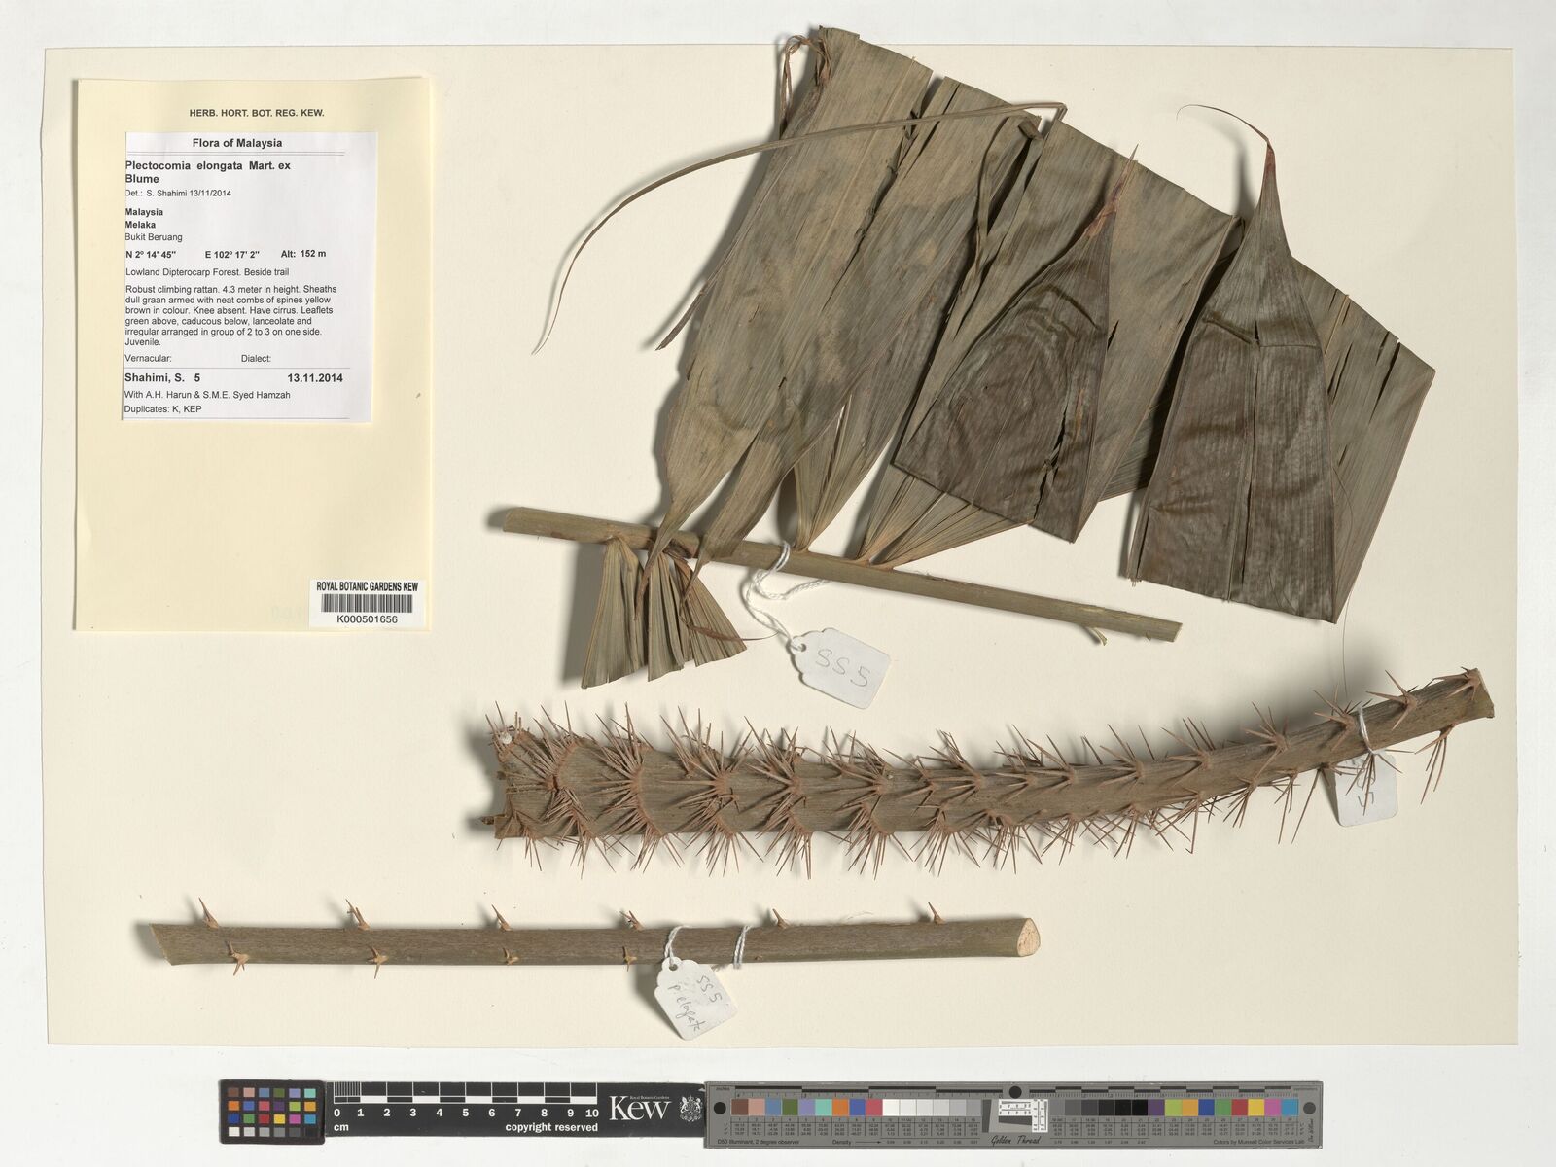Click the 'Flora of Malaysia' label heading
Screen dimensions: 1556x1167
pyautogui.click(x=237, y=143)
